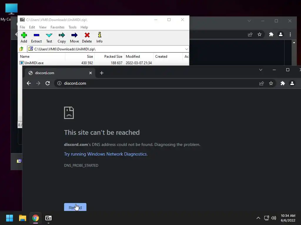
Task: Open the Edit menu in 7-Zip
Action: pyautogui.click(x=32, y=27)
